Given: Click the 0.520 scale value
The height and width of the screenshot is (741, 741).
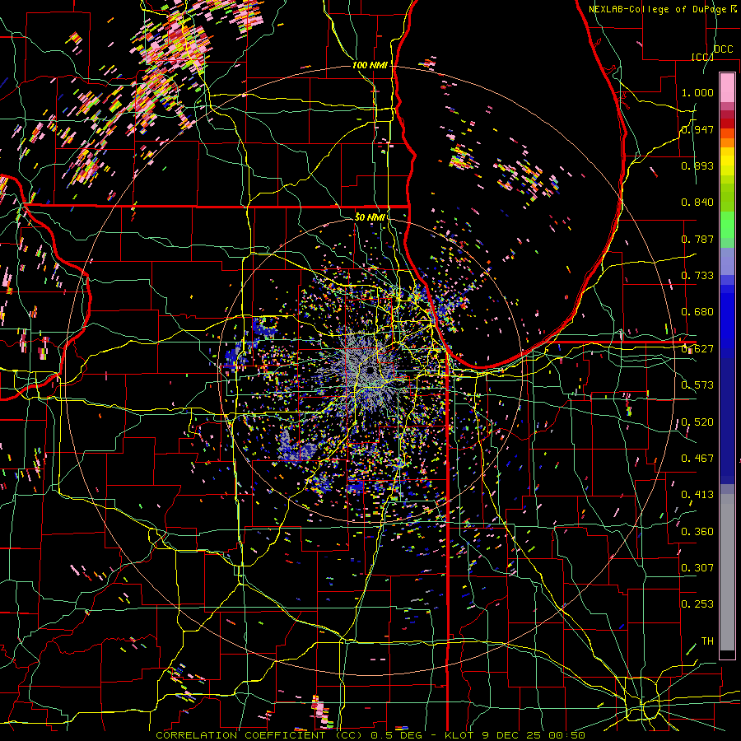Looking at the screenshot, I should tap(697, 422).
